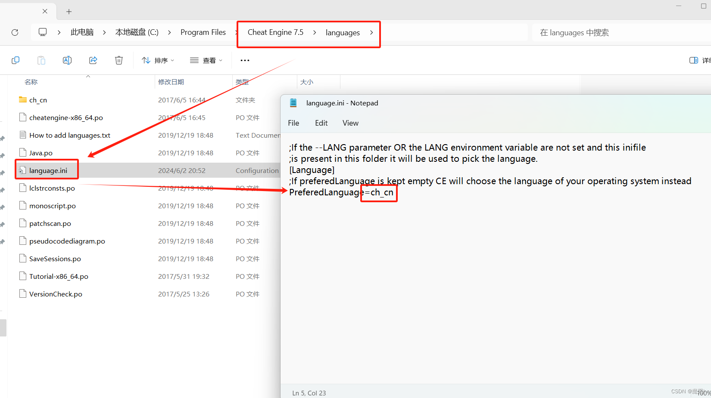Image resolution: width=711 pixels, height=398 pixels.
Task: Sort by the 修改日期 column header
Action: [x=171, y=82]
